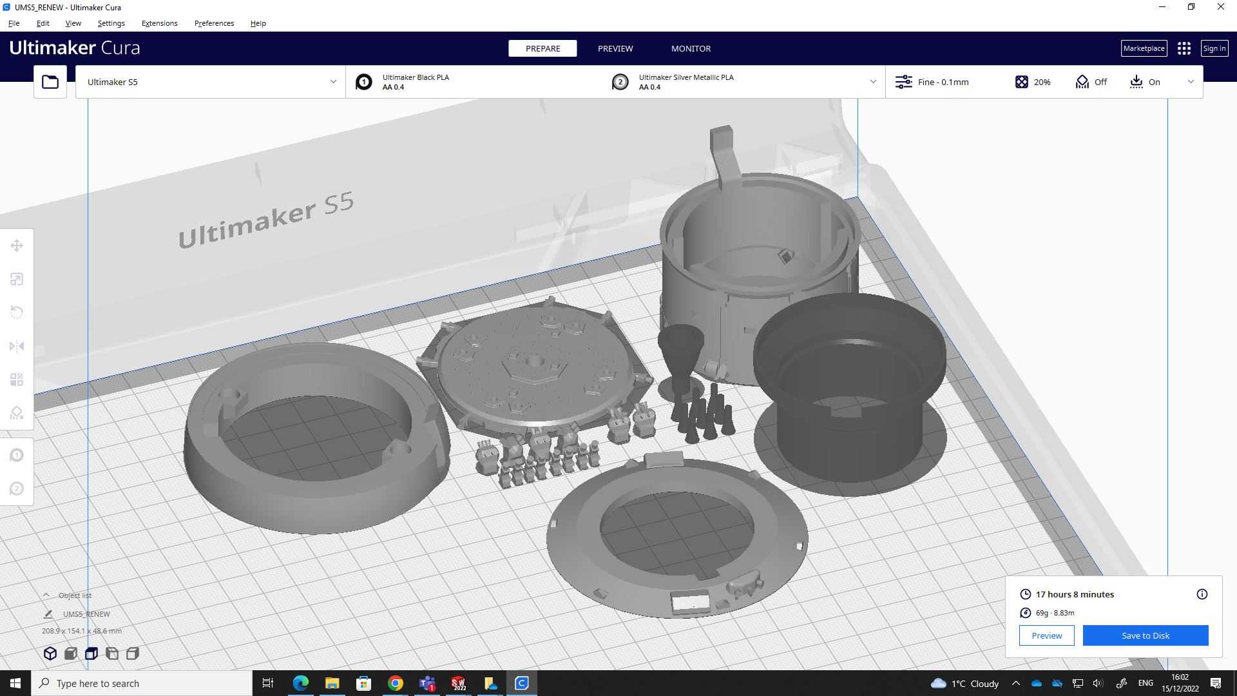Open Microsoft Edge from the taskbar
Viewport: 1237px width, 696px height.
[301, 683]
